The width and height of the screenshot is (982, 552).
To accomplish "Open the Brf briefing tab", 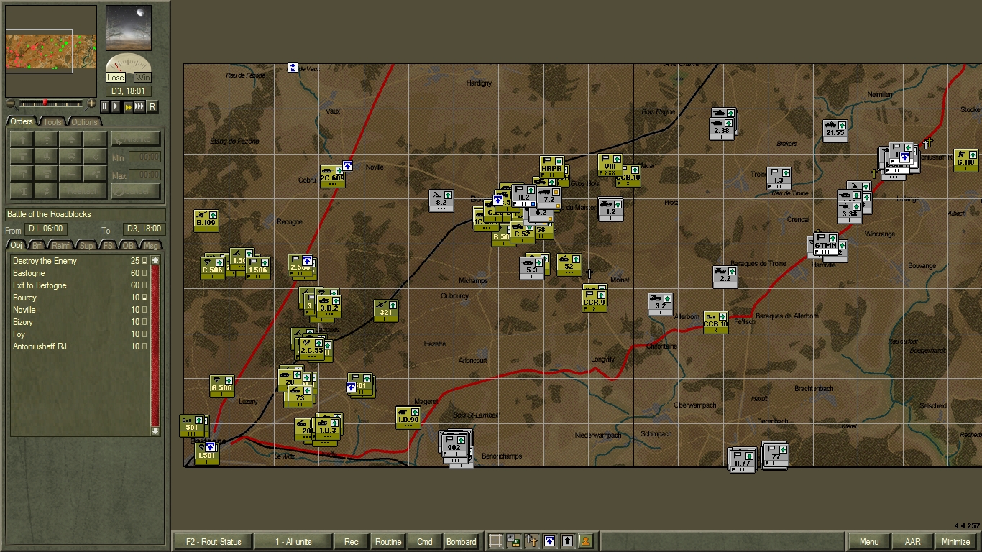I will 37,246.
